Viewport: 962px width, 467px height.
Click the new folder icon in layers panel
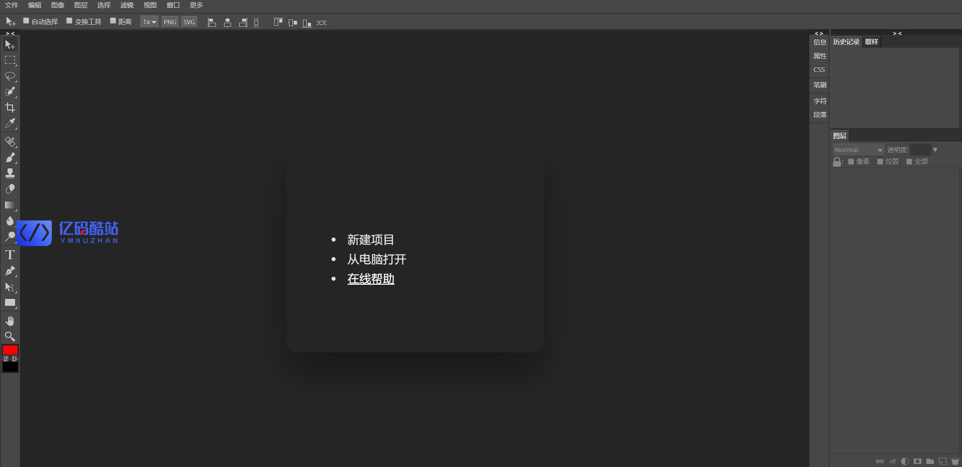930,461
